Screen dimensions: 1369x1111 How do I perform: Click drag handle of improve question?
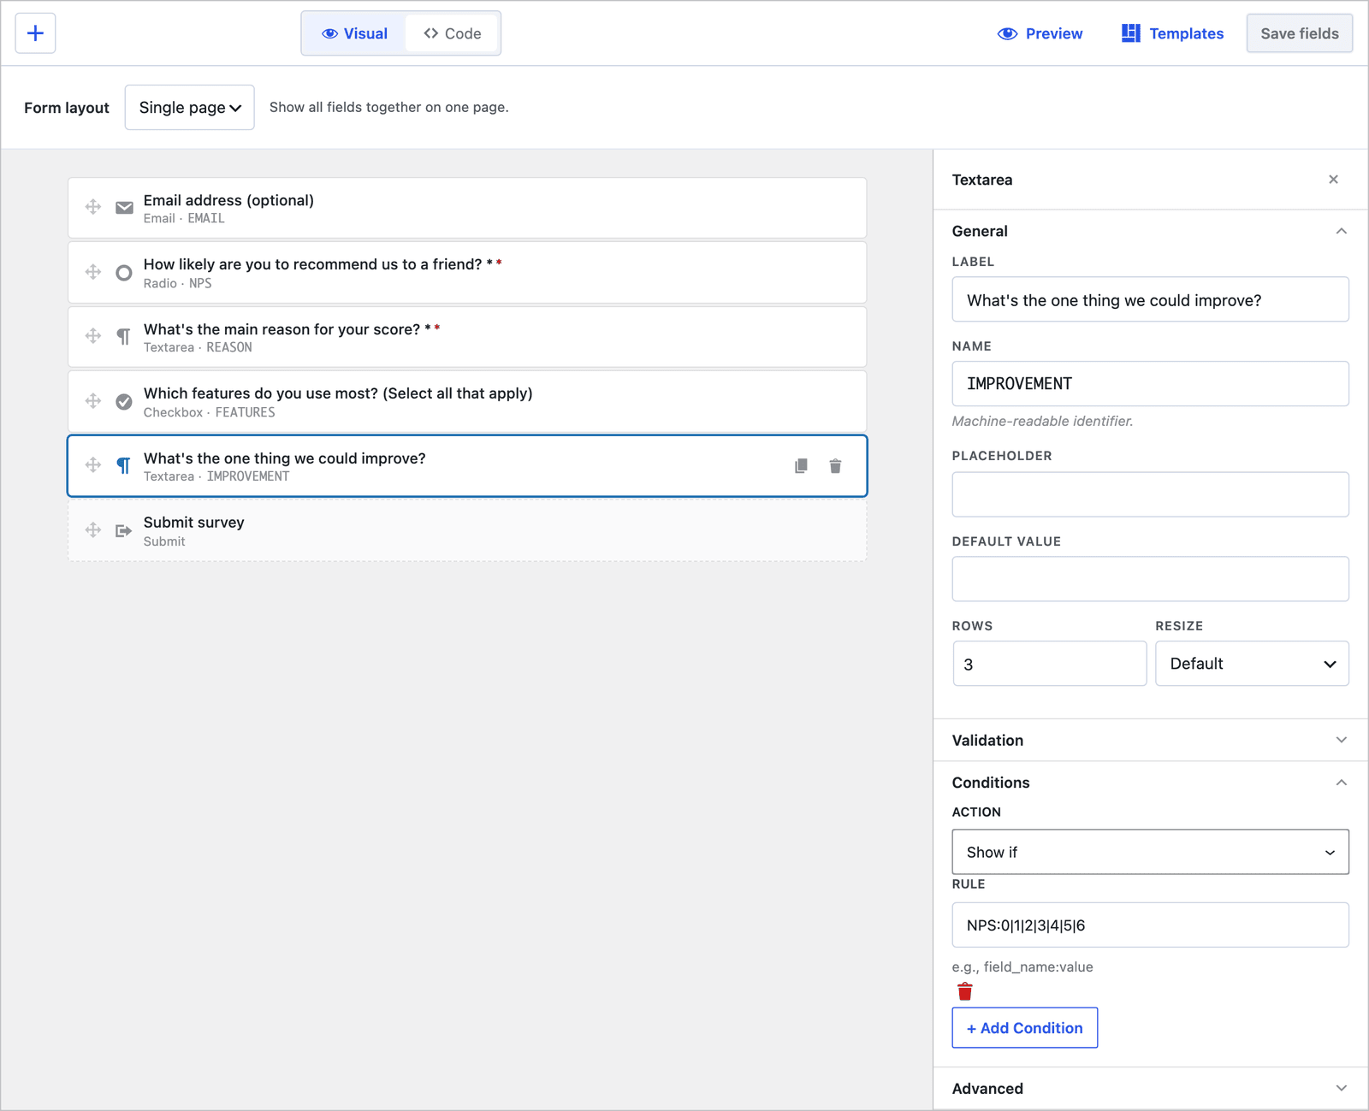click(x=93, y=465)
